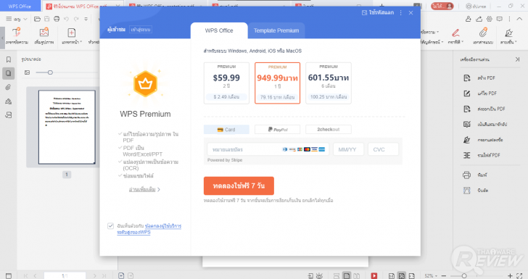
Task: Click the fullscreen icon in status bar
Action: pos(519,275)
